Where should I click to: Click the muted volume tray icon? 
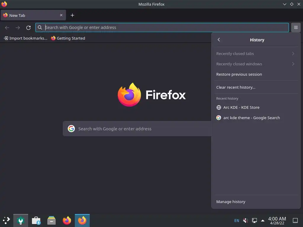[245, 220]
